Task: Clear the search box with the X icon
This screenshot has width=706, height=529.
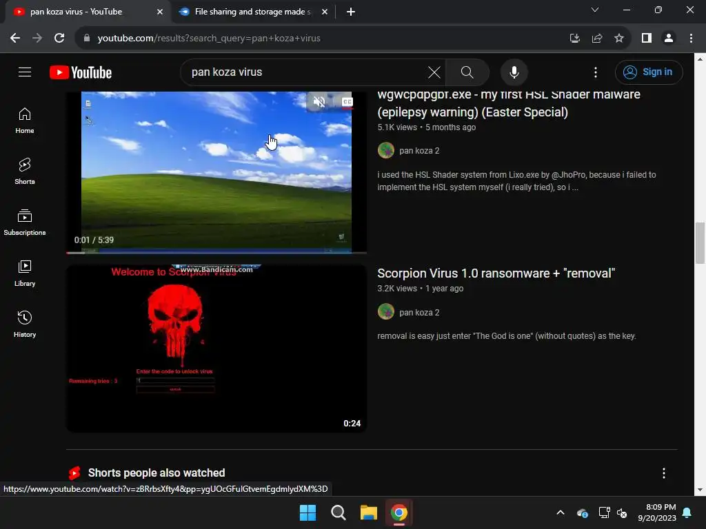Action: pyautogui.click(x=434, y=72)
